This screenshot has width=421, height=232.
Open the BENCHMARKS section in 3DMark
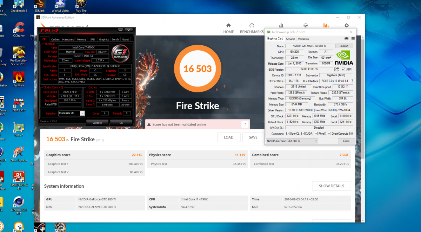(x=252, y=29)
